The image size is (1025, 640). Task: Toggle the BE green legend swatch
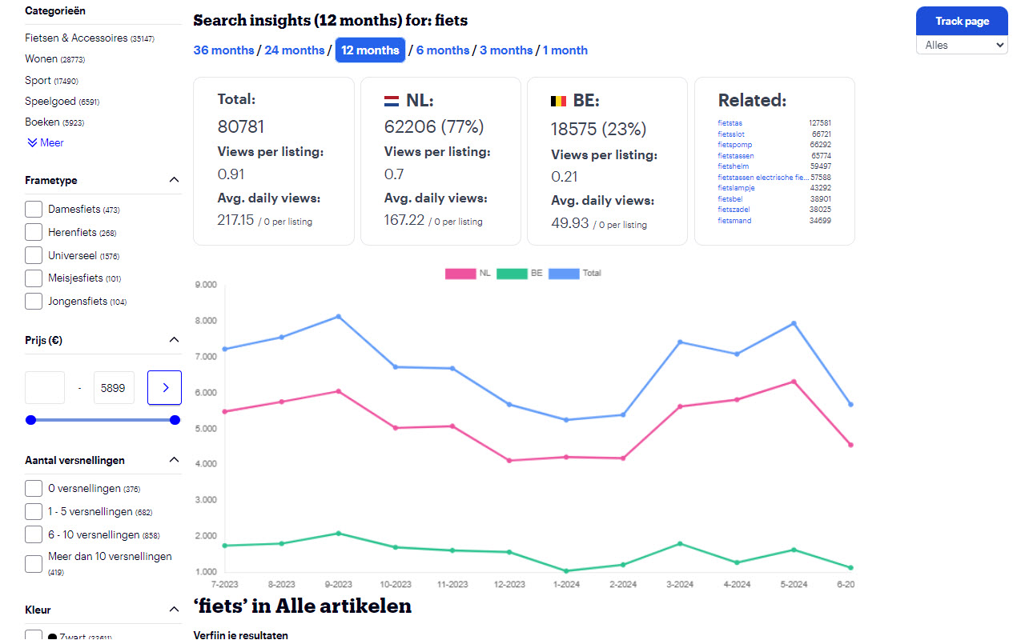(512, 274)
